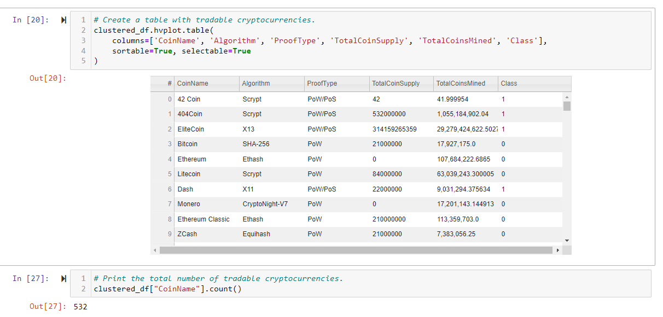663x317 pixels.
Task: Click the # index column header
Action: (x=163, y=83)
